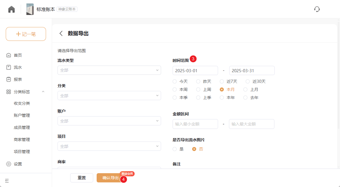Open 设置 from the sidebar
The height and width of the screenshot is (187, 340).
[18, 164]
